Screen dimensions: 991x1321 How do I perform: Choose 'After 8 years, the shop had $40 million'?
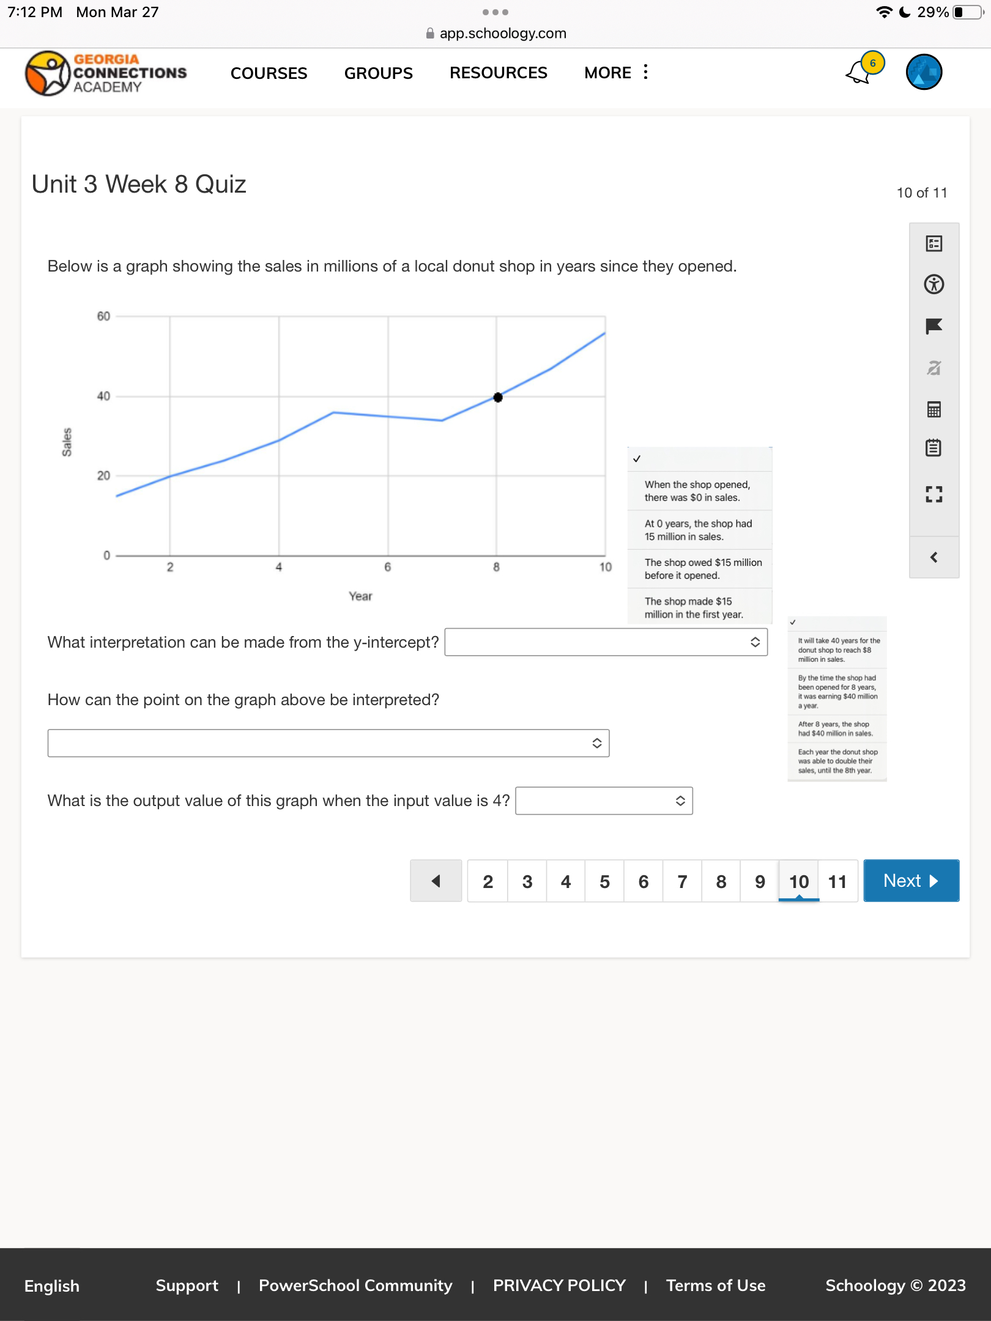[835, 728]
